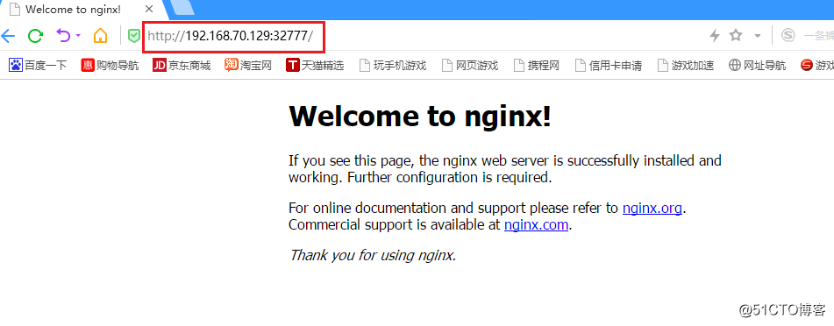Open the dropdown beside the purple undo arrow
The width and height of the screenshot is (834, 326).
[x=78, y=36]
